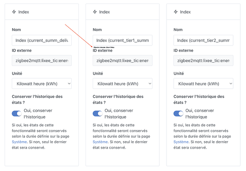Viewport: 246px width, 171px height.
Task: Open the Système link in the middle card
Action: (x=100, y=142)
